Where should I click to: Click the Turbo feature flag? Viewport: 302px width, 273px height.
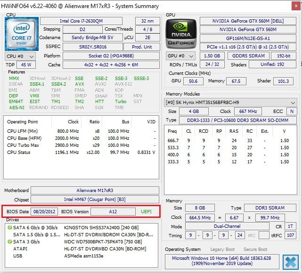click(121, 101)
